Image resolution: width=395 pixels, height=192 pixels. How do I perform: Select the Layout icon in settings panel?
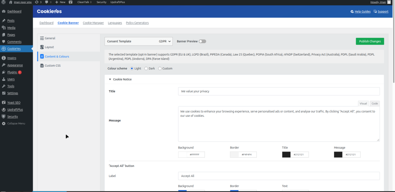tap(42, 47)
